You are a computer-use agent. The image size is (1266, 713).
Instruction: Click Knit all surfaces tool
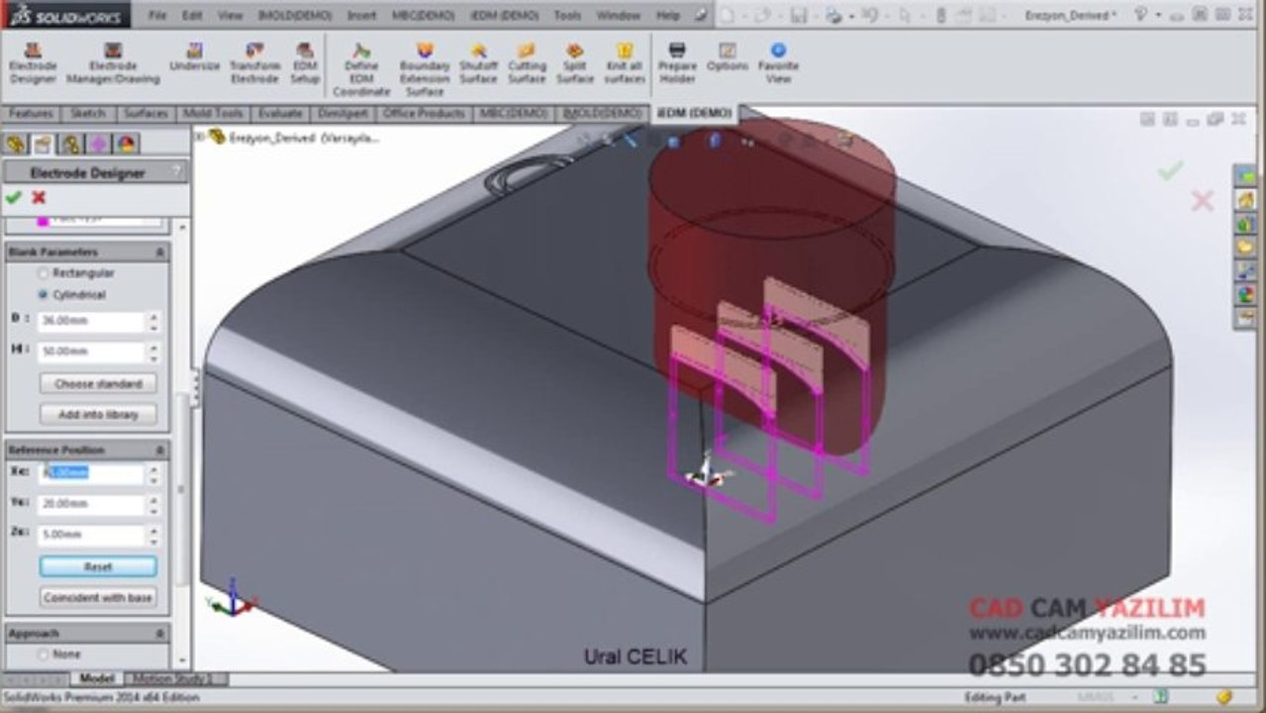coord(625,63)
